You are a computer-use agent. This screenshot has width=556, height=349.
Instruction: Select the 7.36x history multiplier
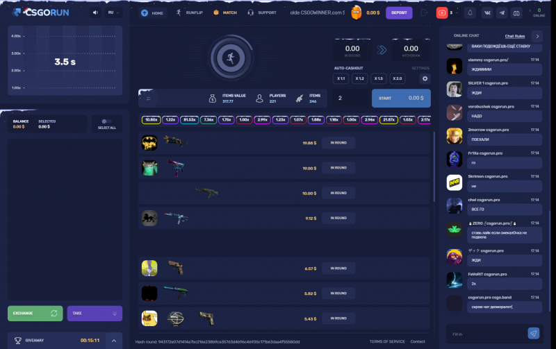tap(208, 120)
